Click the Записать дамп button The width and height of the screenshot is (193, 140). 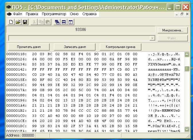(x=75, y=47)
